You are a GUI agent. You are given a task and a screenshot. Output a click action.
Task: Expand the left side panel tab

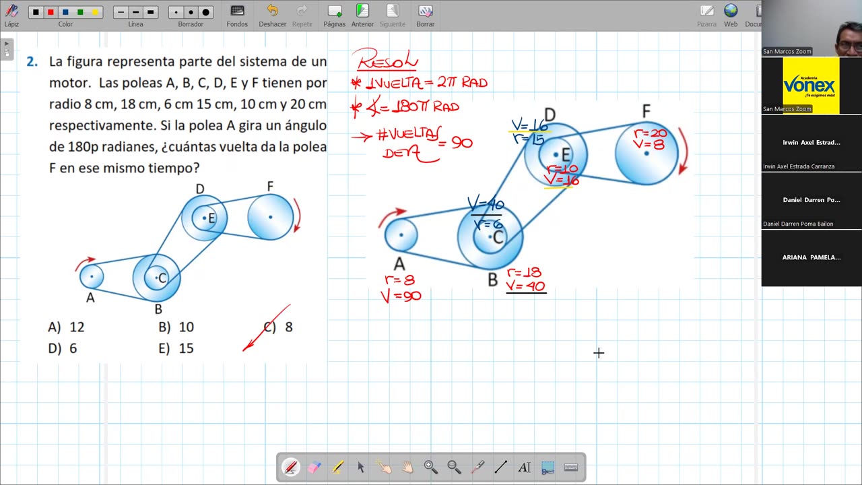click(7, 49)
